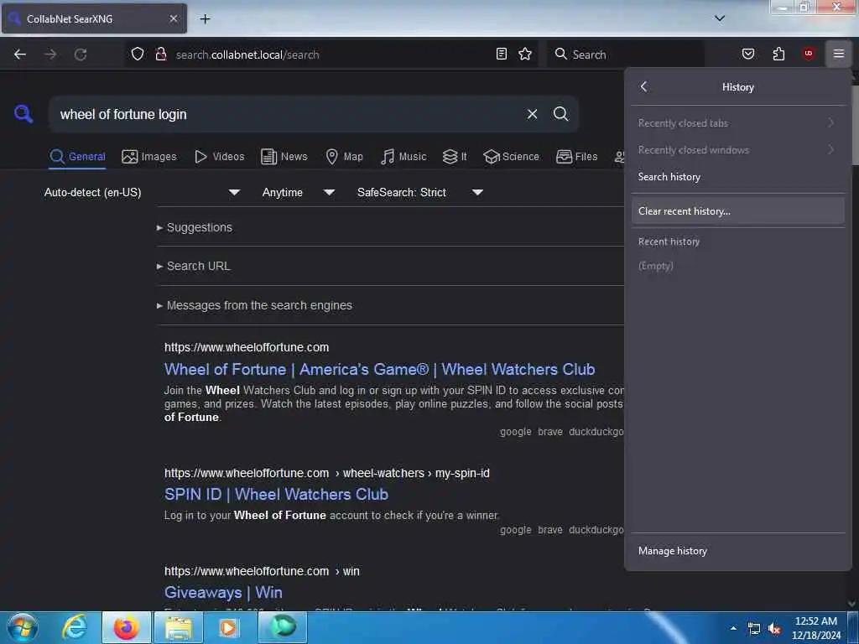Select the General search tab
Screen dimensions: 859x644
77,157
